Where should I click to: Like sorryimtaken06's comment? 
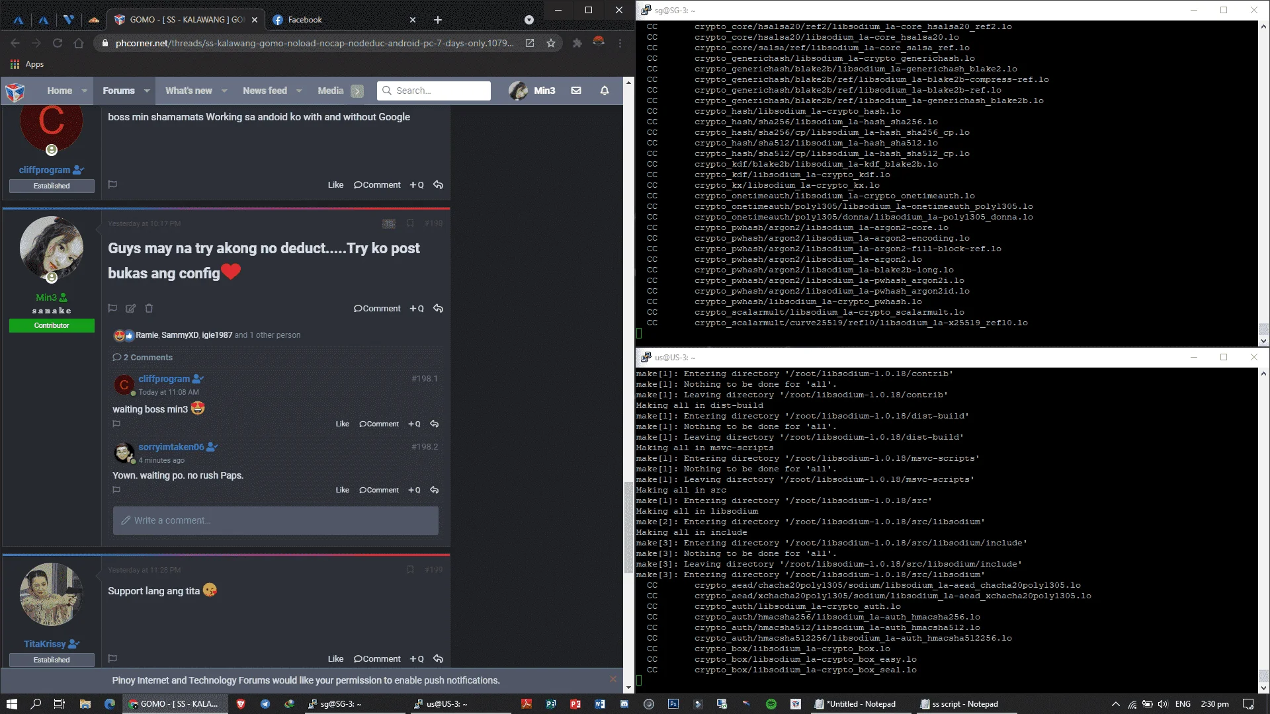click(342, 490)
